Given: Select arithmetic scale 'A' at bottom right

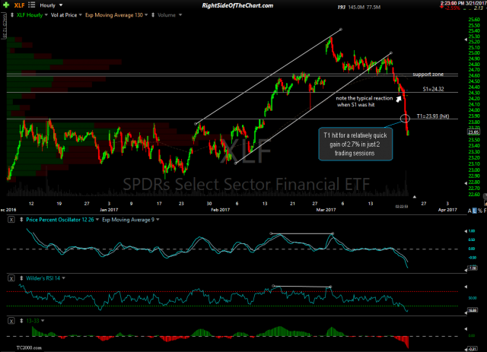Looking at the screenshot, I should pyautogui.click(x=469, y=211).
